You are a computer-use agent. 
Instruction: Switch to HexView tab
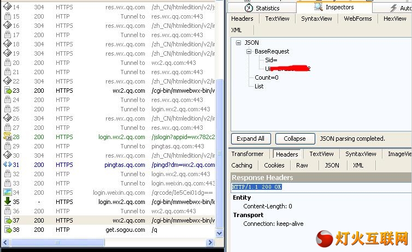coord(395,19)
